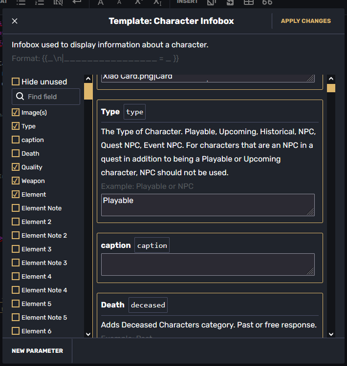The image size is (347, 366).
Task: Click the bullet list toolbar icon
Action: (21, 2)
